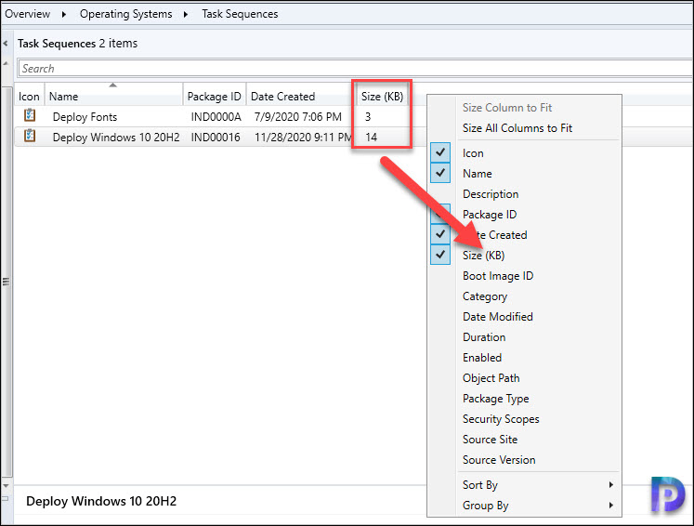Collapse the left navigation pane arrow
694x526 pixels.
tap(6, 44)
